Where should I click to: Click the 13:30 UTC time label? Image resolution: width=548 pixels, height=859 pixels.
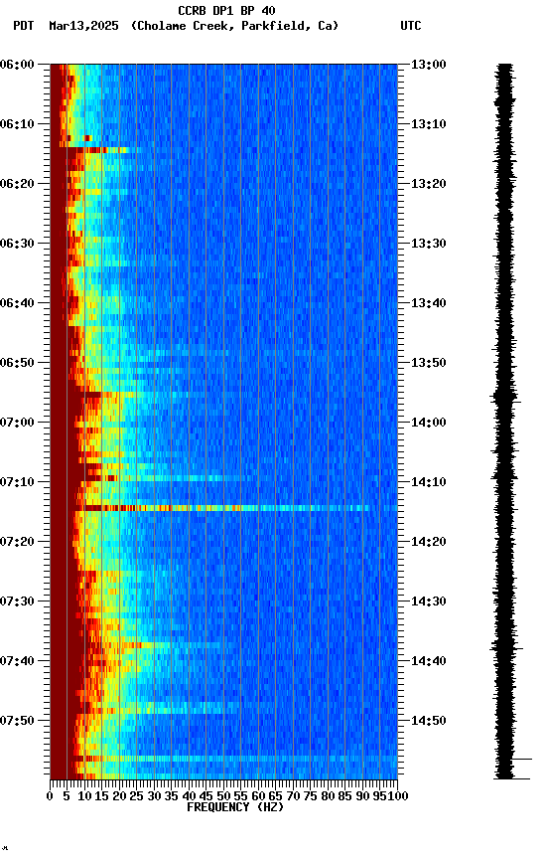pyautogui.click(x=429, y=244)
